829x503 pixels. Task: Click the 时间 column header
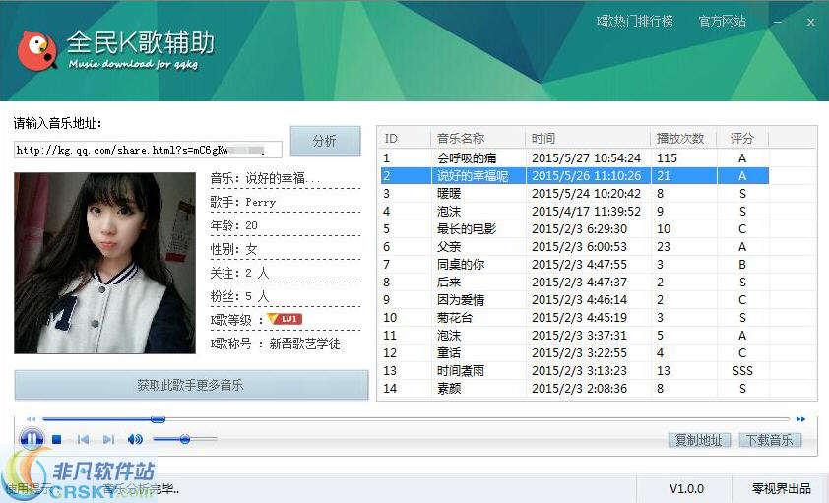(588, 139)
